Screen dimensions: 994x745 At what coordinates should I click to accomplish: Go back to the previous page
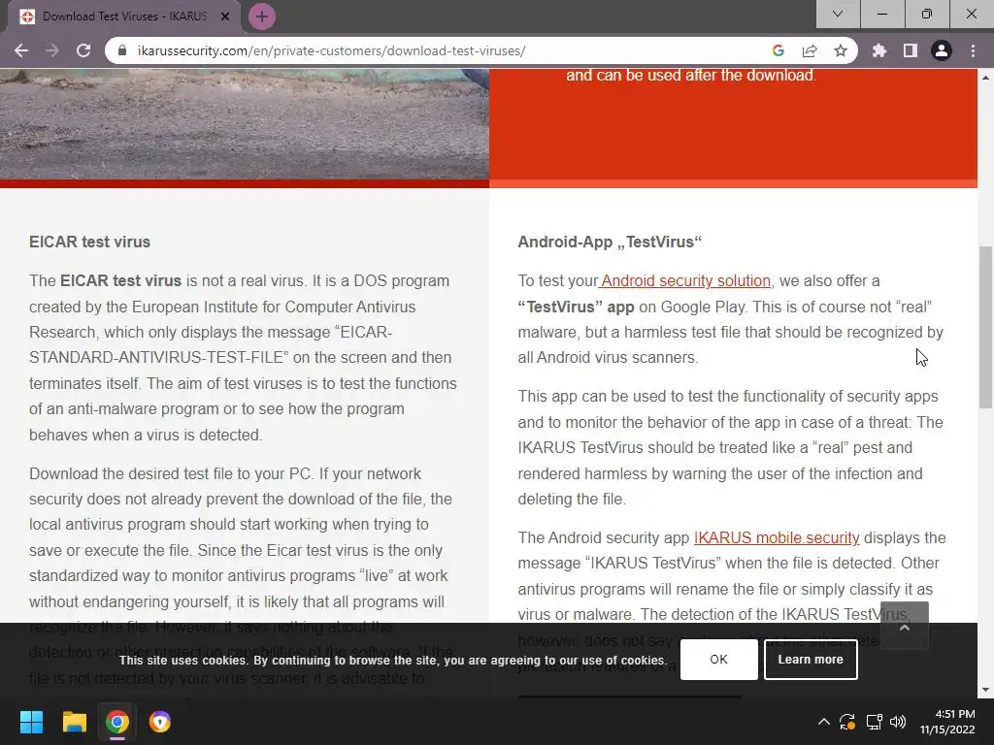pyautogui.click(x=21, y=50)
